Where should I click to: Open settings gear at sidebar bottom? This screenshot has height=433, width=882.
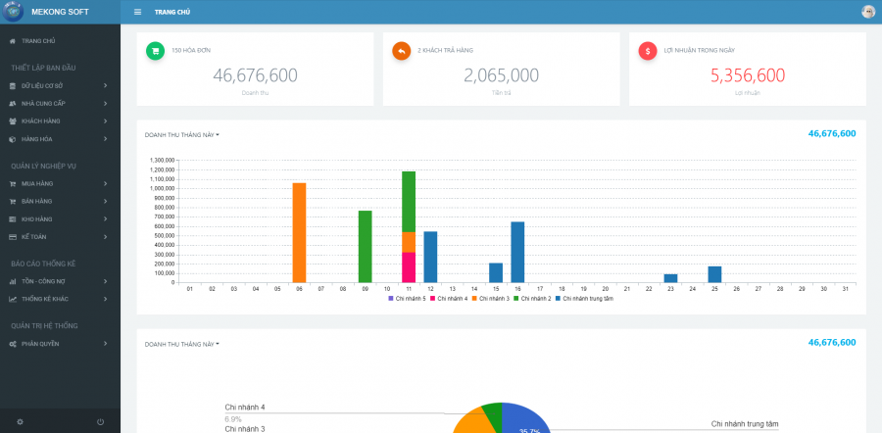click(20, 421)
